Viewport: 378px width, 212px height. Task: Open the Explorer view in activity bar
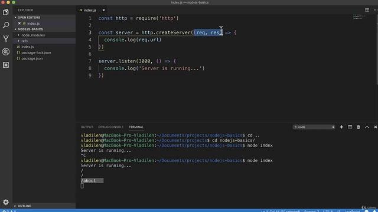click(6, 12)
